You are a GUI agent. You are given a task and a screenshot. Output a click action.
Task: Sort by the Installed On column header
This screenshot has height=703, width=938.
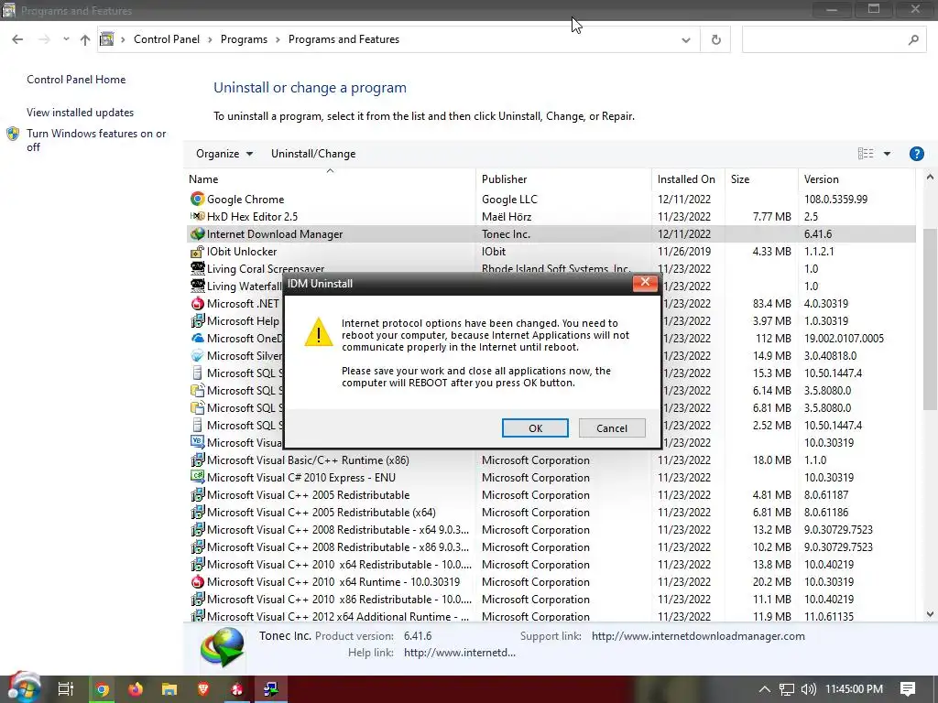pos(689,179)
